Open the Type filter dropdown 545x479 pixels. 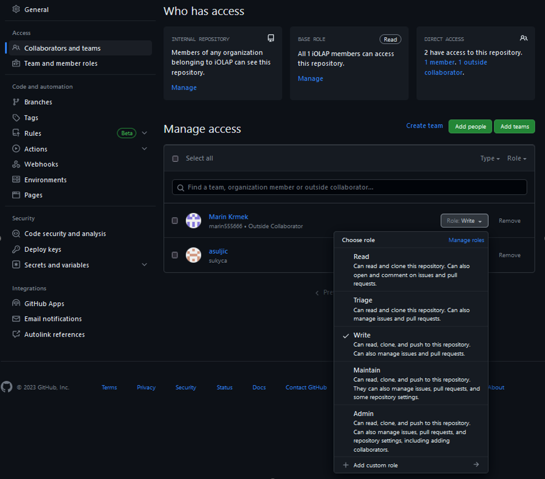point(490,158)
